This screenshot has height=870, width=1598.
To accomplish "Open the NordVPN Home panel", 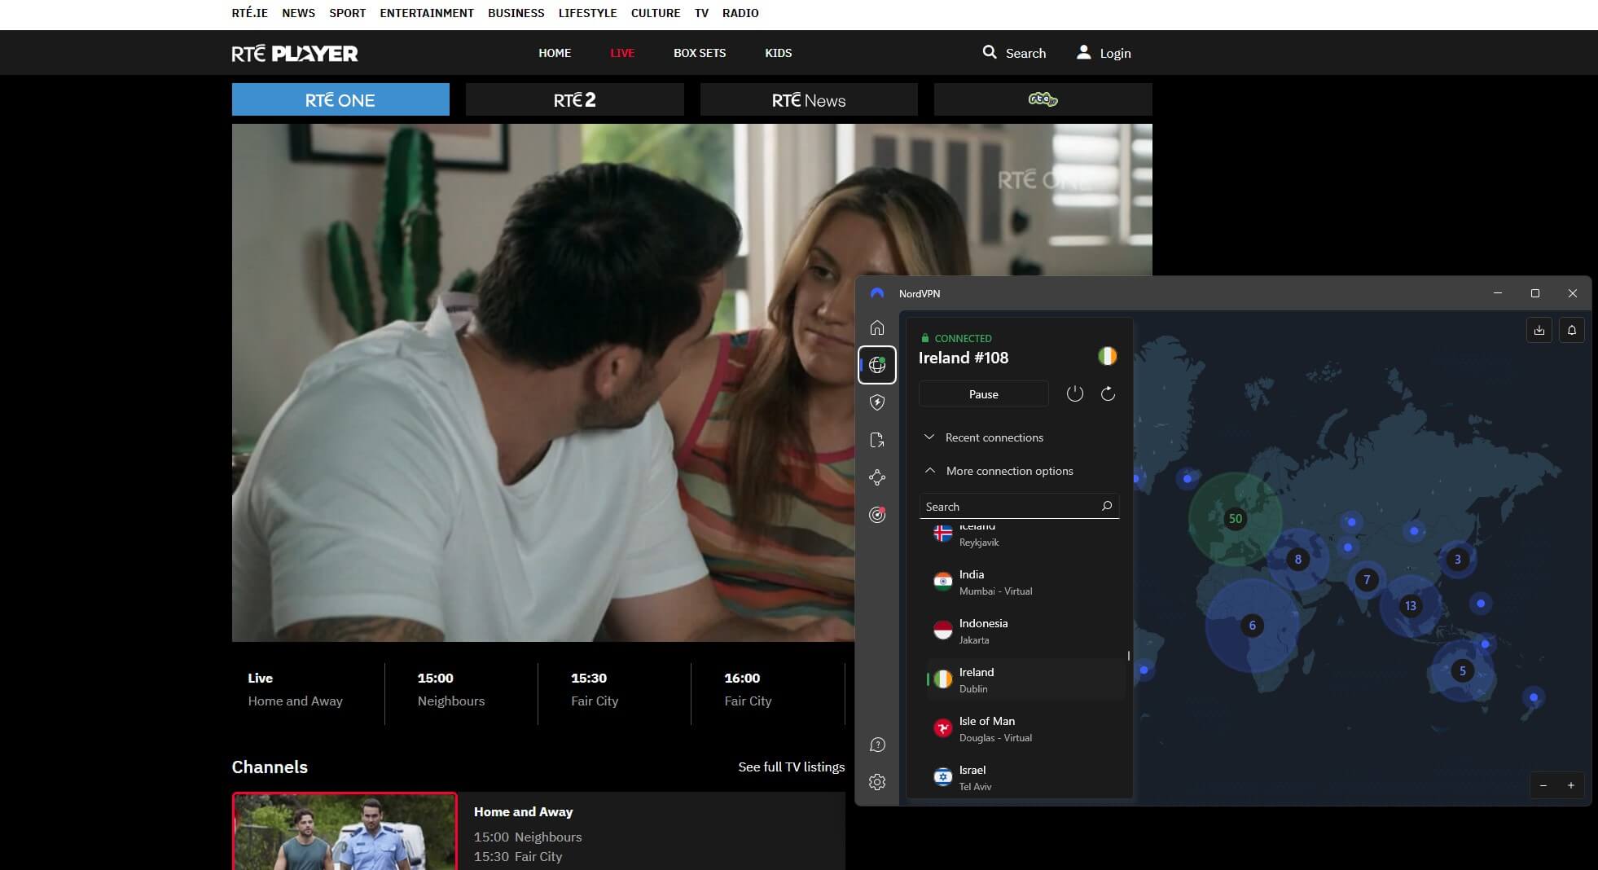I will coord(878,327).
